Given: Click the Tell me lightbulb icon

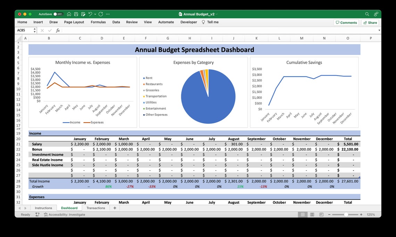Looking at the screenshot, I should pyautogui.click(x=203, y=22).
